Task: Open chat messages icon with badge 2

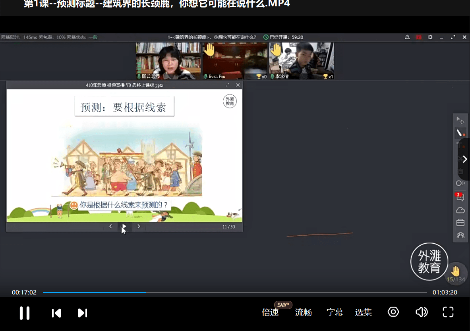Action: [460, 197]
